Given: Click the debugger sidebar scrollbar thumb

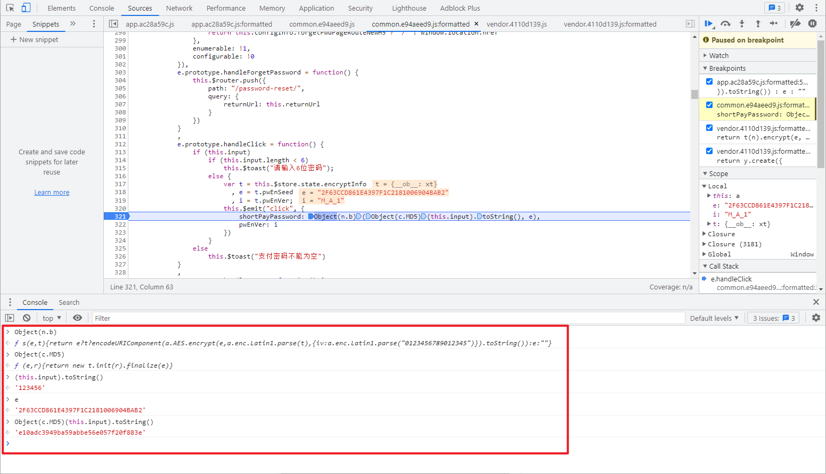Looking at the screenshot, I should [x=821, y=105].
